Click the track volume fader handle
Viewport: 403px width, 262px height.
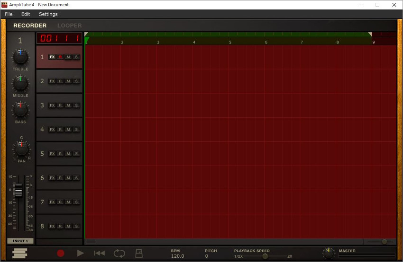point(18,190)
